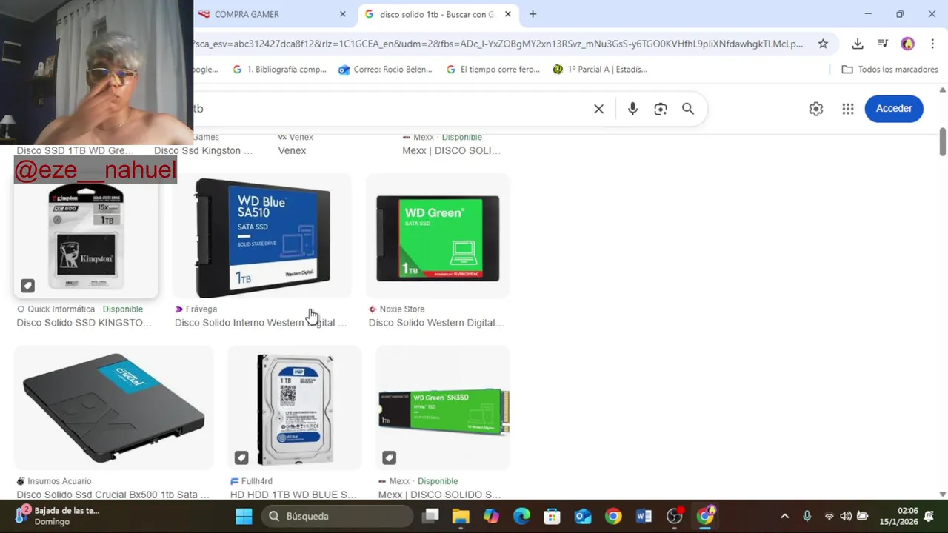948x533 pixels.
Task: Open the Todos los marcadores folder
Action: pos(890,70)
